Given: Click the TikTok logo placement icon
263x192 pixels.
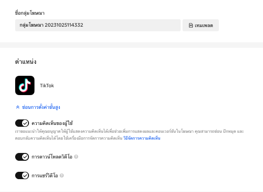Looking at the screenshot, I should pyautogui.click(x=25, y=85).
